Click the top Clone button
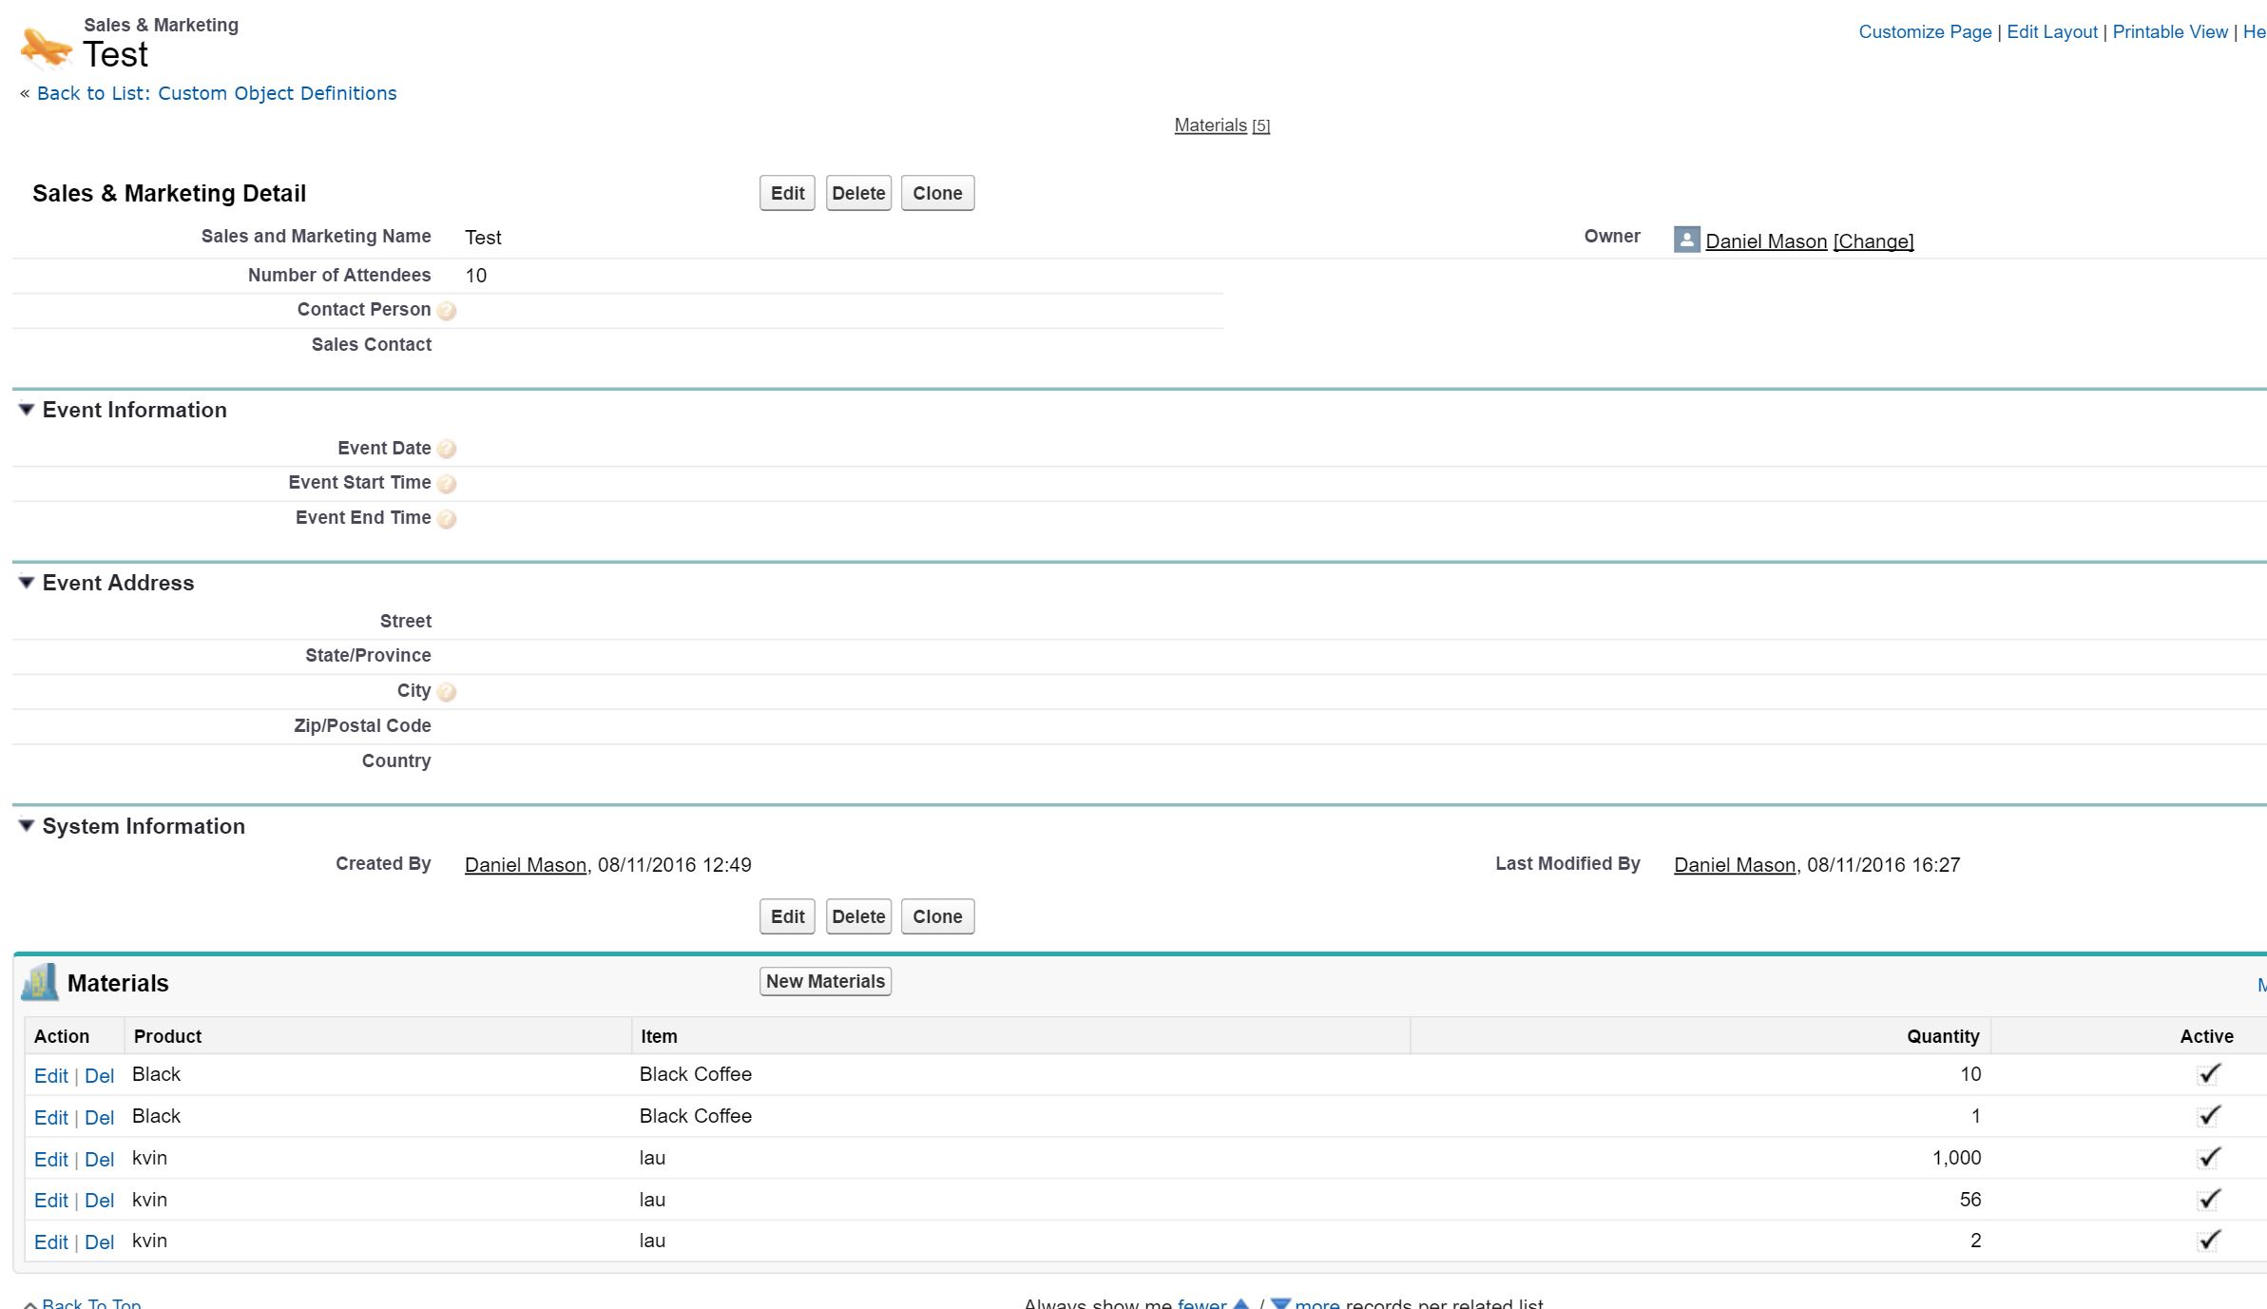 [x=937, y=193]
